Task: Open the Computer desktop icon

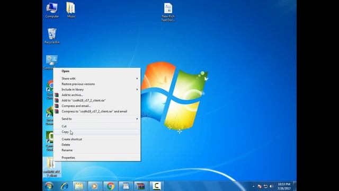Action: [x=52, y=11]
